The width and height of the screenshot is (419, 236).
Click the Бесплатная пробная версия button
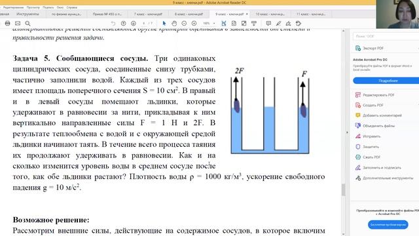pos(388,225)
